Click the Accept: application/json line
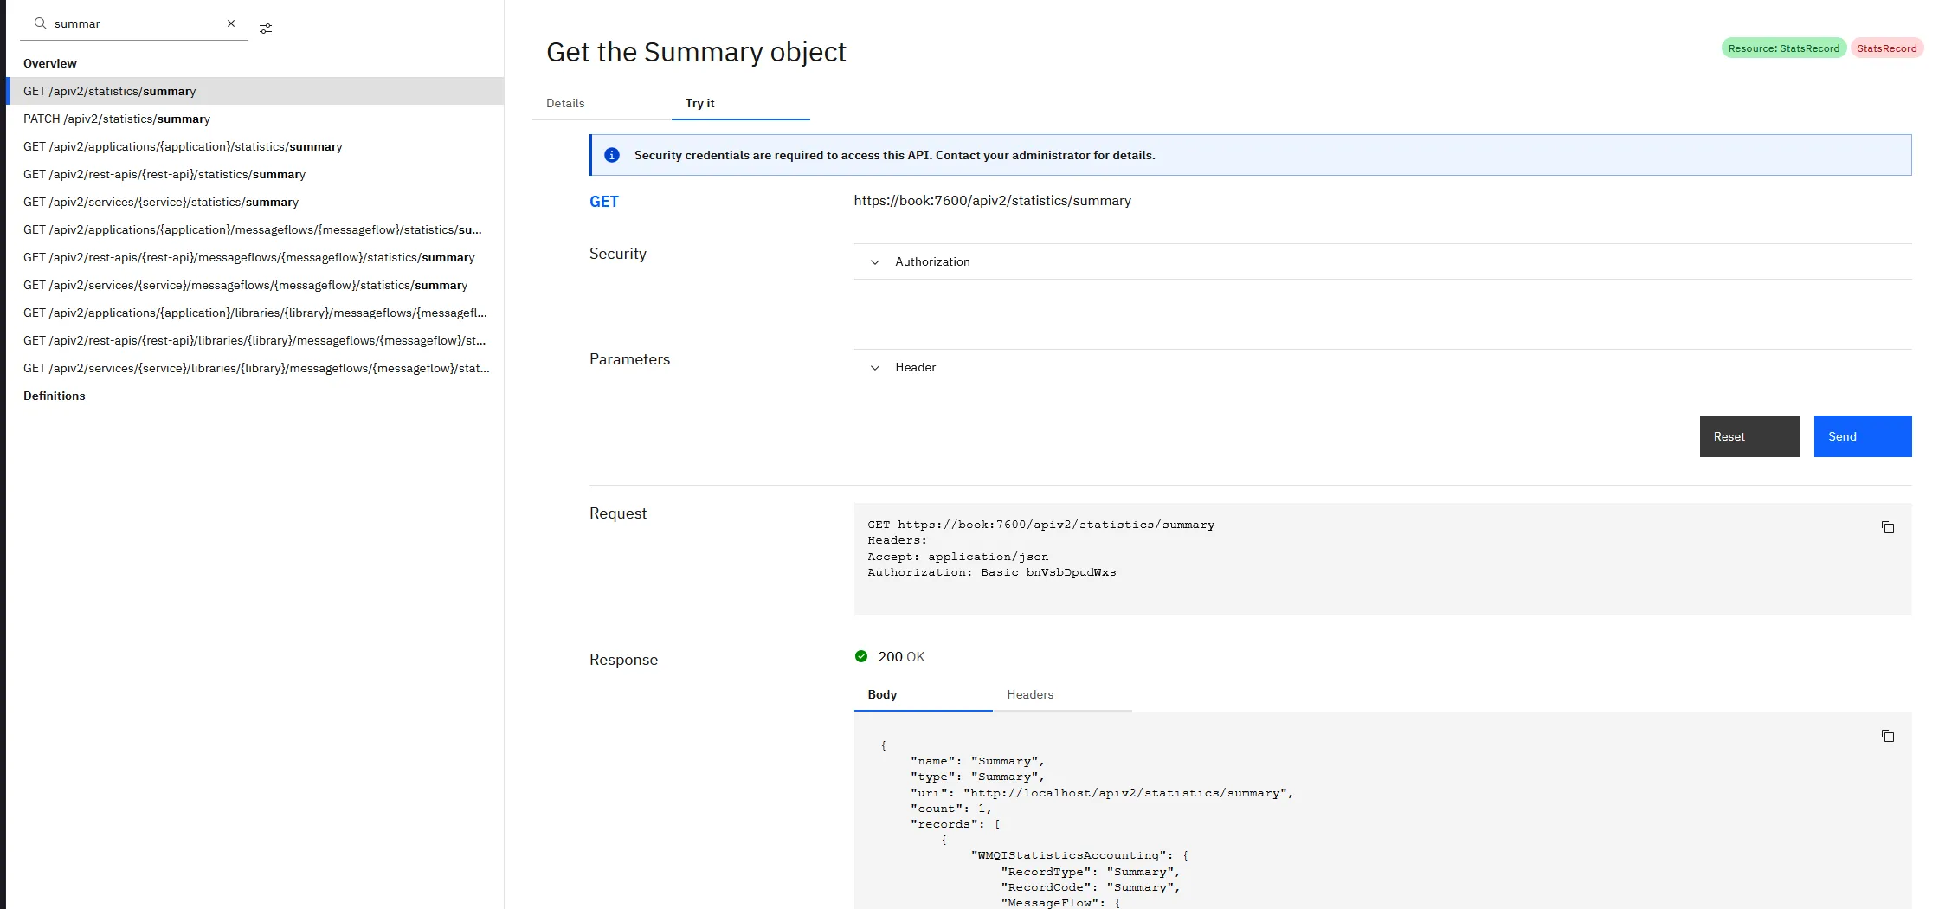1945x909 pixels. point(957,557)
